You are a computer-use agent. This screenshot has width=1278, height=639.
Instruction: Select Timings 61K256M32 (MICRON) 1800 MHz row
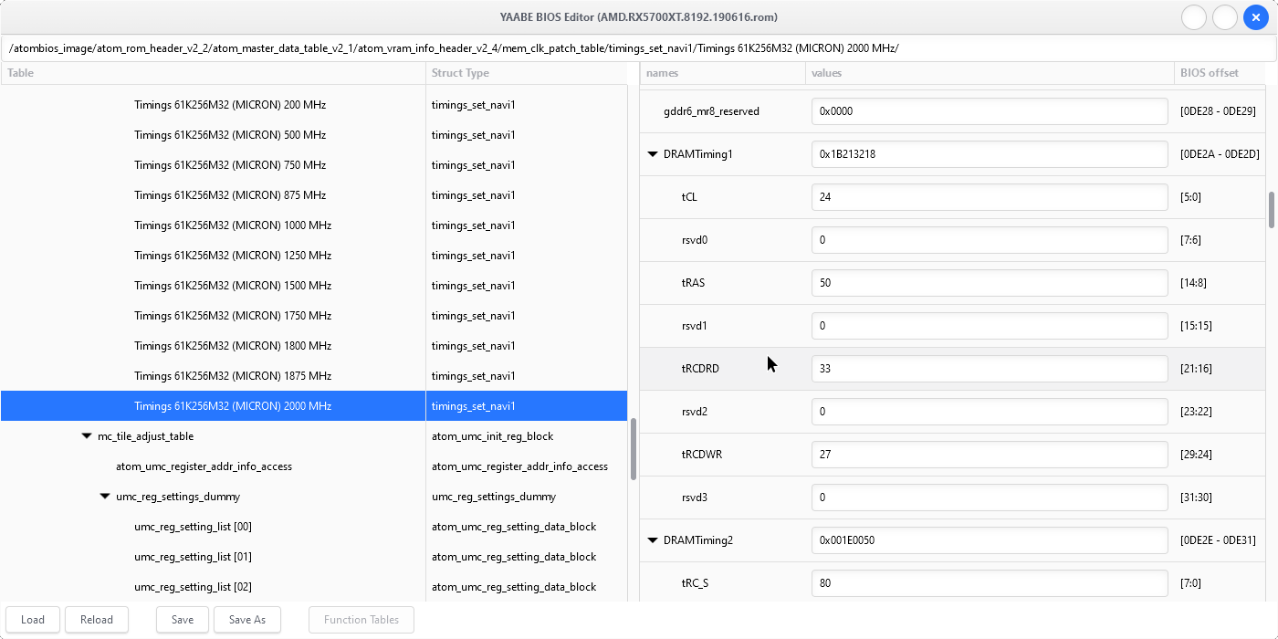tap(314, 346)
